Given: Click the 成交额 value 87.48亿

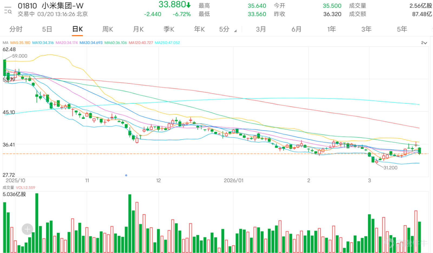Looking at the screenshot, I should 422,14.
